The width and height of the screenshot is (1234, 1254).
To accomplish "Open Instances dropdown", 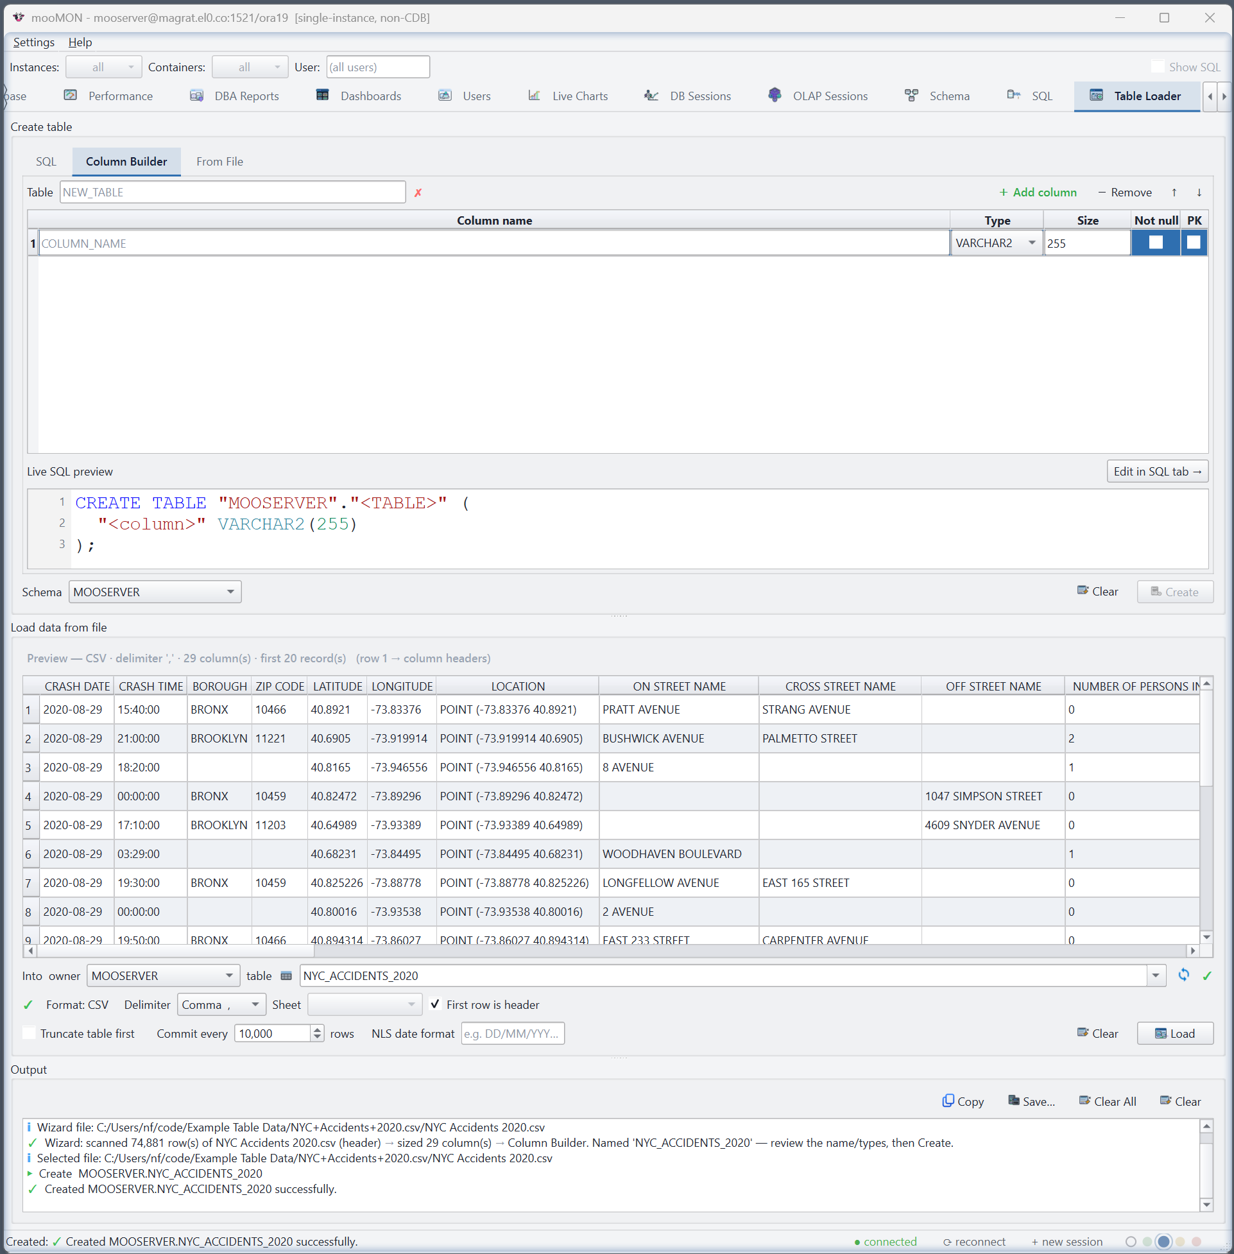I will [x=104, y=67].
